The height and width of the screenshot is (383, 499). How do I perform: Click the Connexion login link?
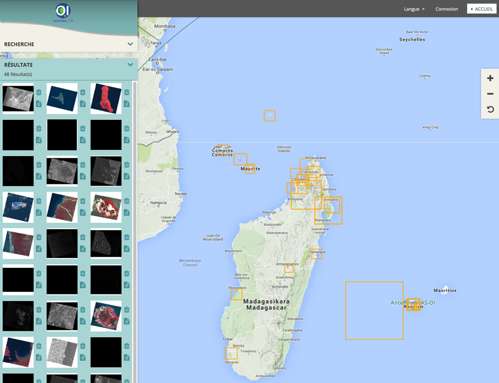[x=446, y=9]
